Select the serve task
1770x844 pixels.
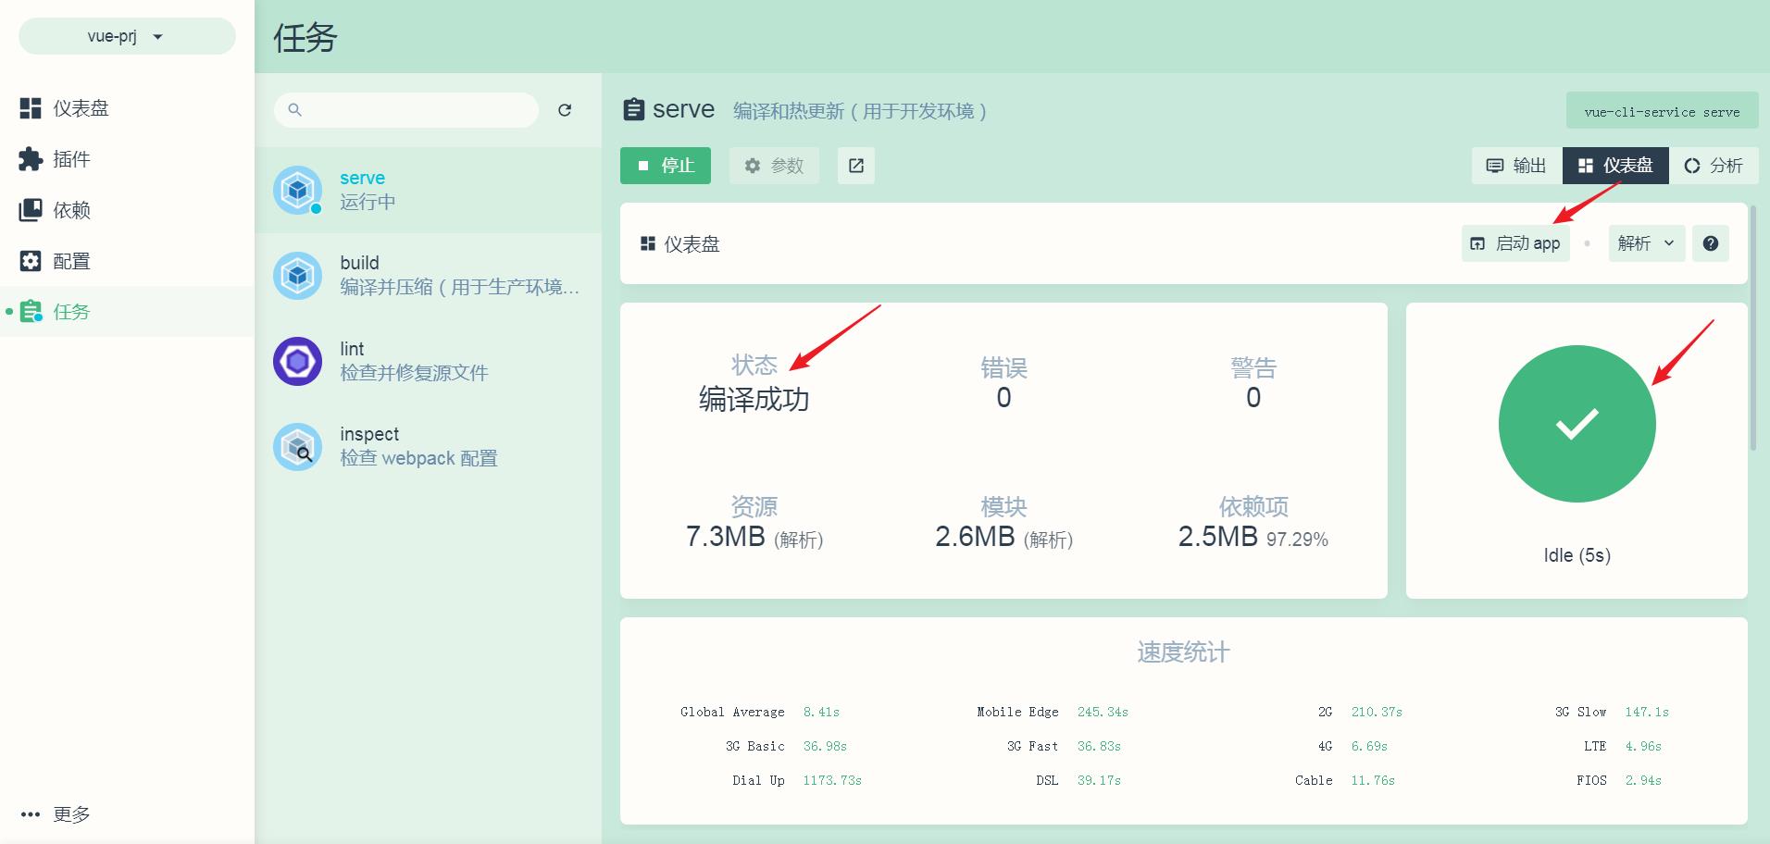[x=428, y=190]
